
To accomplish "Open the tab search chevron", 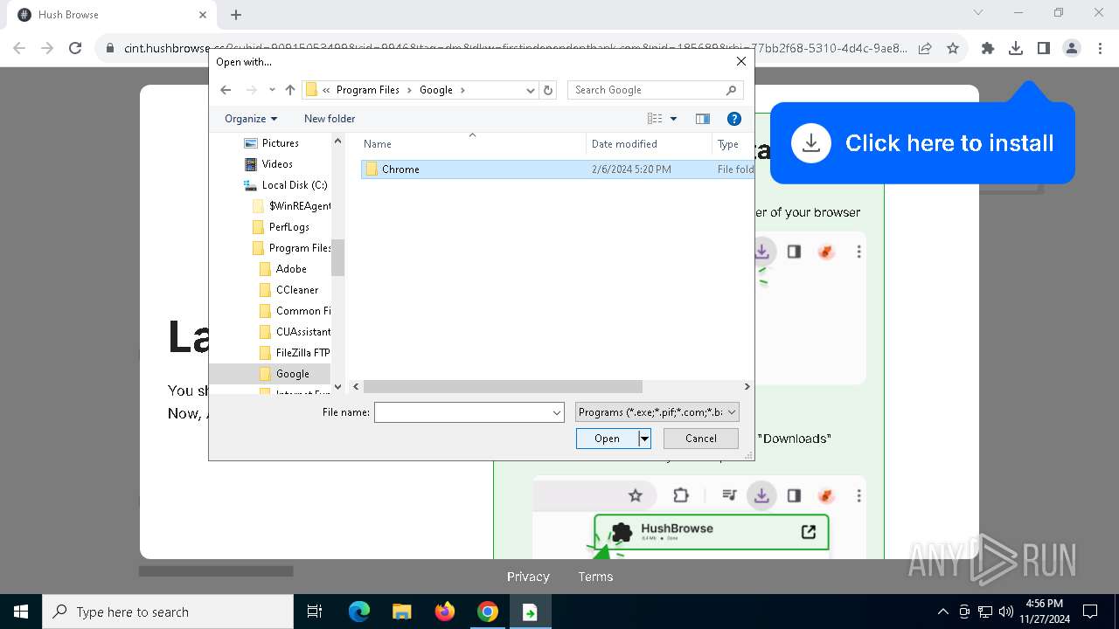I will point(978,13).
